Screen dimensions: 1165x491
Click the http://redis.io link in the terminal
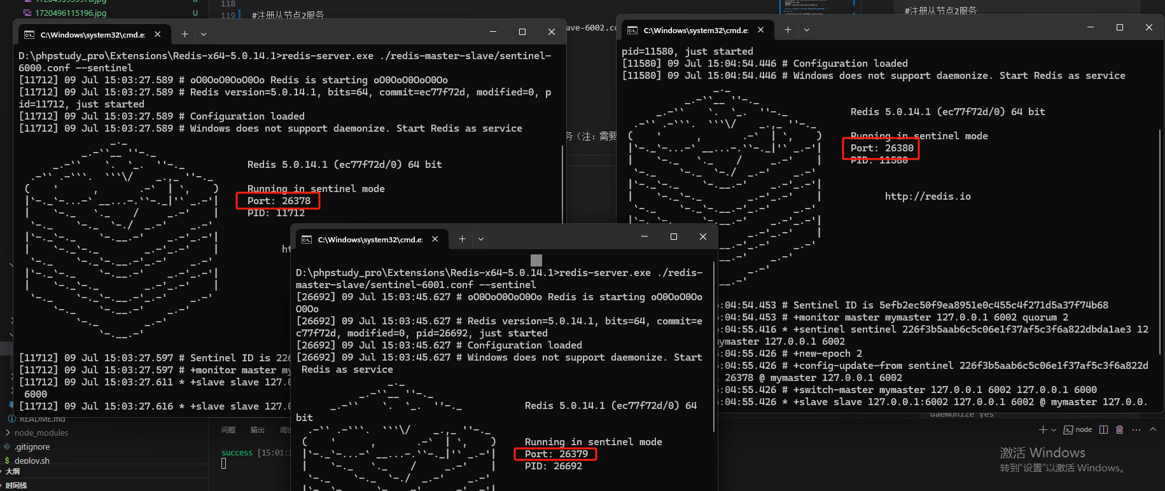[x=928, y=197]
